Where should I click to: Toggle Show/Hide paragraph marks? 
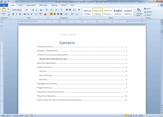pos(79,10)
